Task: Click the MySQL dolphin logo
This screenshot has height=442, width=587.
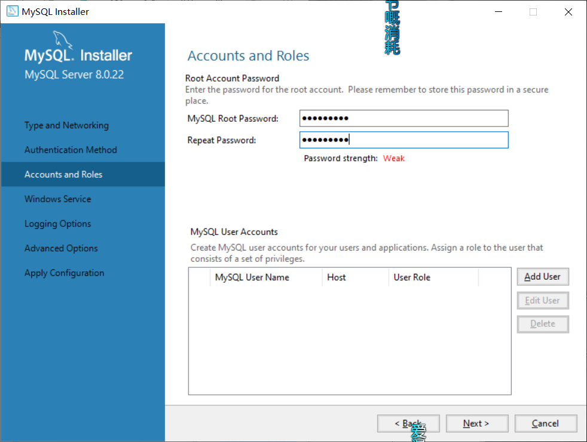Action: click(x=62, y=40)
